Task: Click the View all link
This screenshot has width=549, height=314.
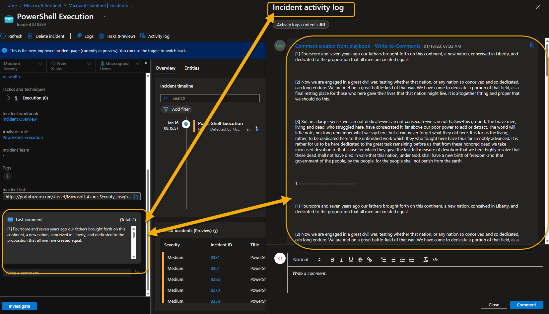Action: point(12,77)
